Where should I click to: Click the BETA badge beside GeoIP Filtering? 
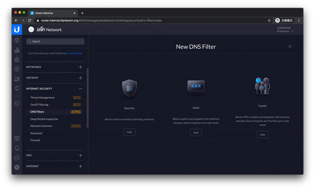click(x=77, y=105)
